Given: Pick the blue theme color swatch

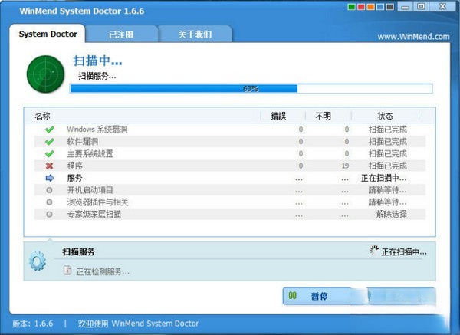Looking at the screenshot, I should click(380, 7).
